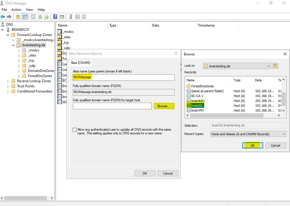Click the Browse records horizontal scrollbar

[x=234, y=115]
